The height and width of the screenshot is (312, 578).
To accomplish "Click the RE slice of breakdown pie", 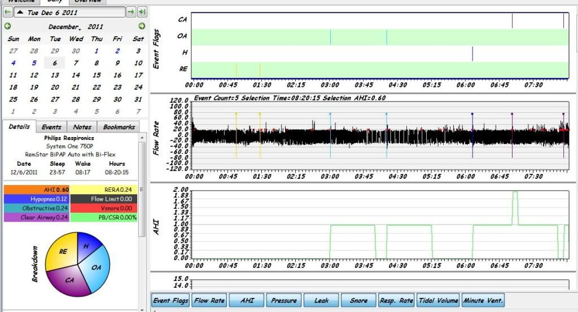I will (x=62, y=252).
